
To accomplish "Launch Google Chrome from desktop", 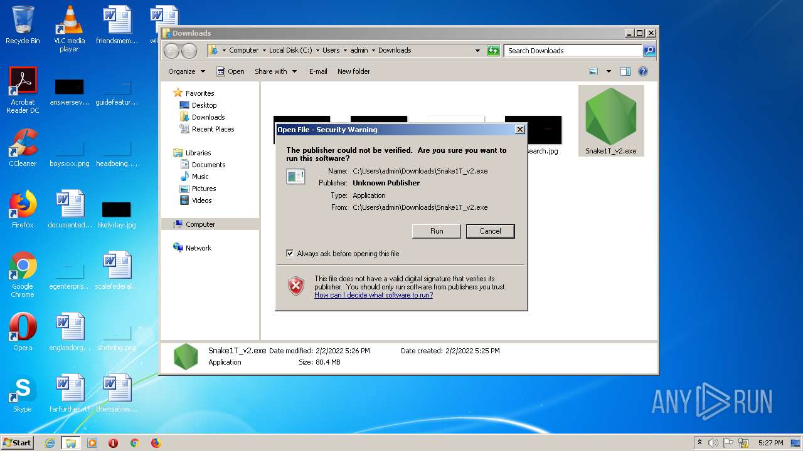I will [x=23, y=274].
